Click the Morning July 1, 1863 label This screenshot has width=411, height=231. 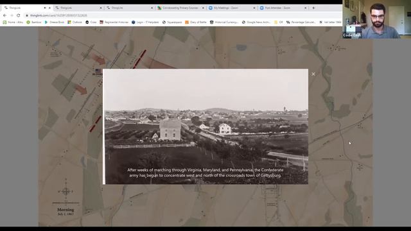click(66, 212)
